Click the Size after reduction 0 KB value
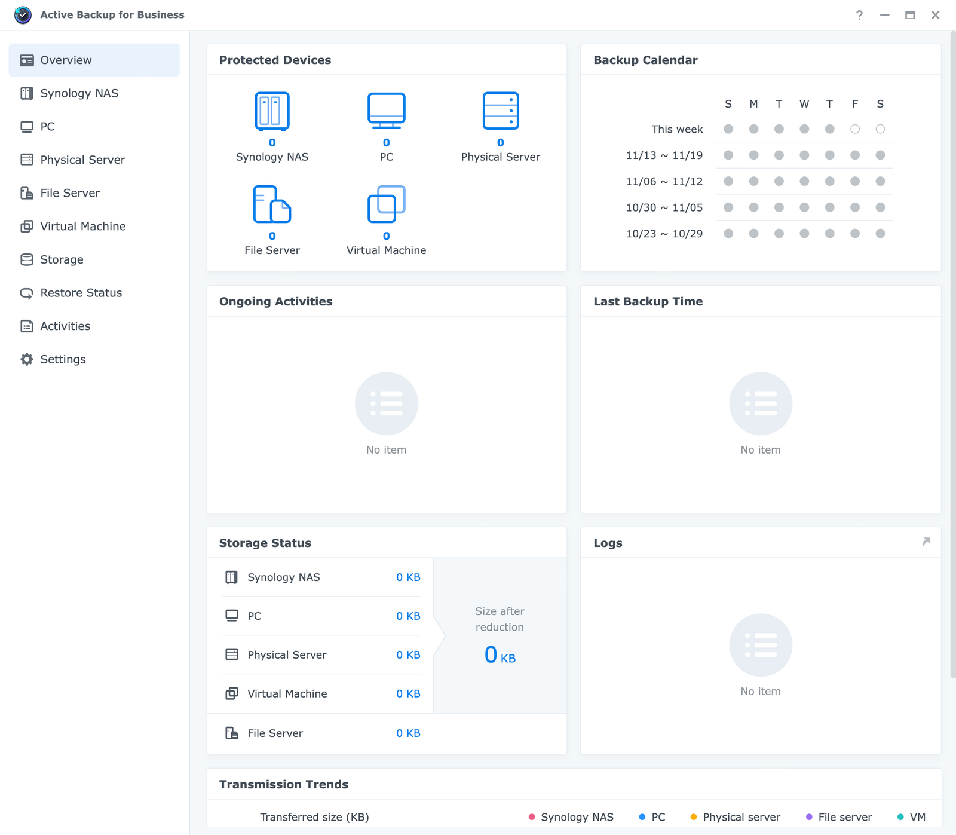Image resolution: width=956 pixels, height=835 pixels. [500, 655]
